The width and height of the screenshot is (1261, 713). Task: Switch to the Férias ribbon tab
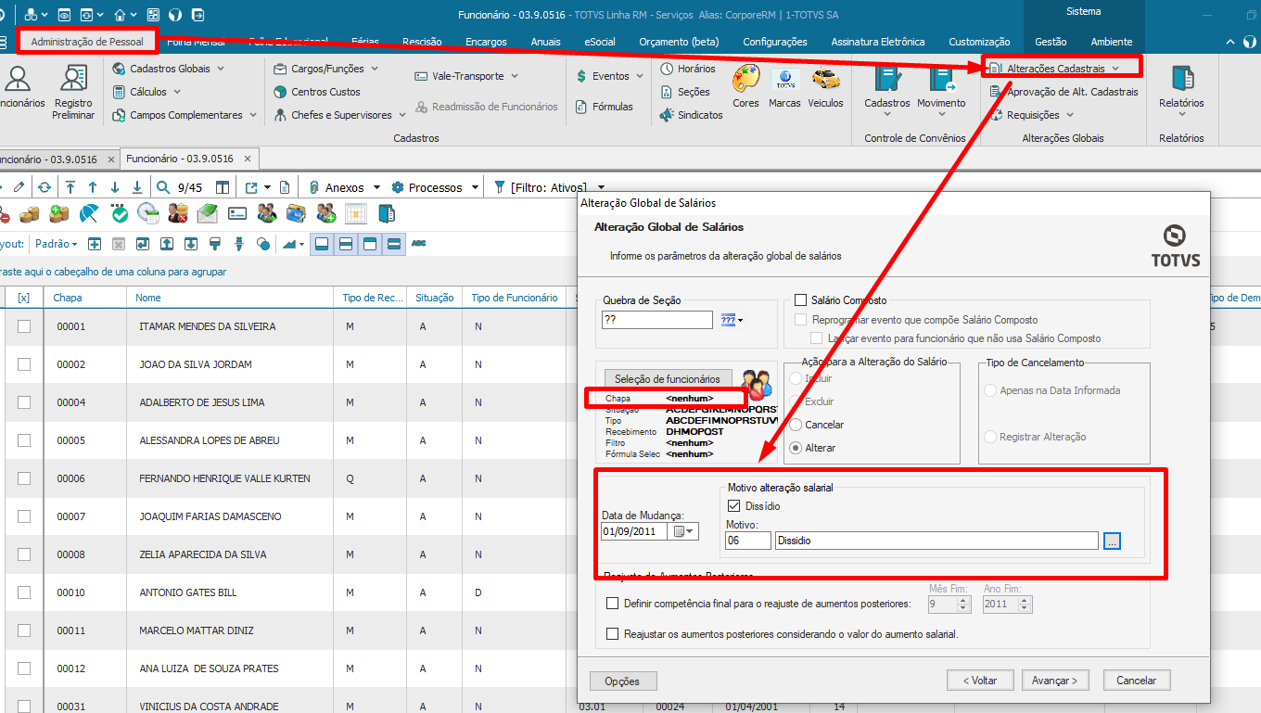(365, 42)
